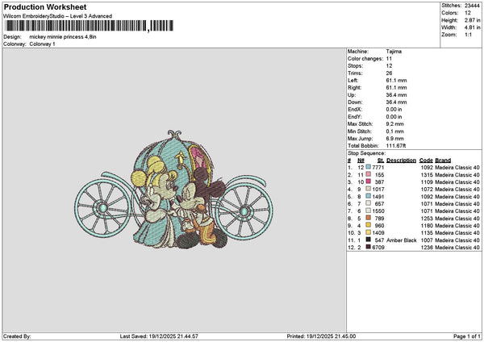Click the 'EndY:' label
This screenshot has height=342, width=484.
(354, 117)
